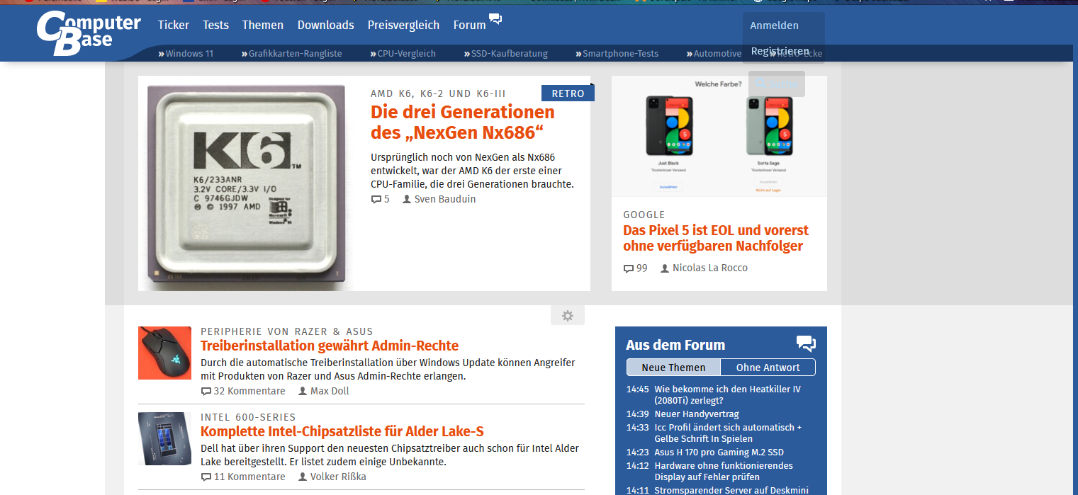The height and width of the screenshot is (495, 1078).
Task: Click Anmelden to log in
Action: point(775,25)
